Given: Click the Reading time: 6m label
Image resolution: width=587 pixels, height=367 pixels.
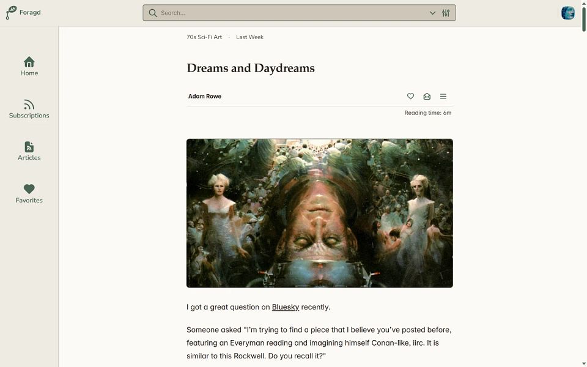Looking at the screenshot, I should click(428, 113).
